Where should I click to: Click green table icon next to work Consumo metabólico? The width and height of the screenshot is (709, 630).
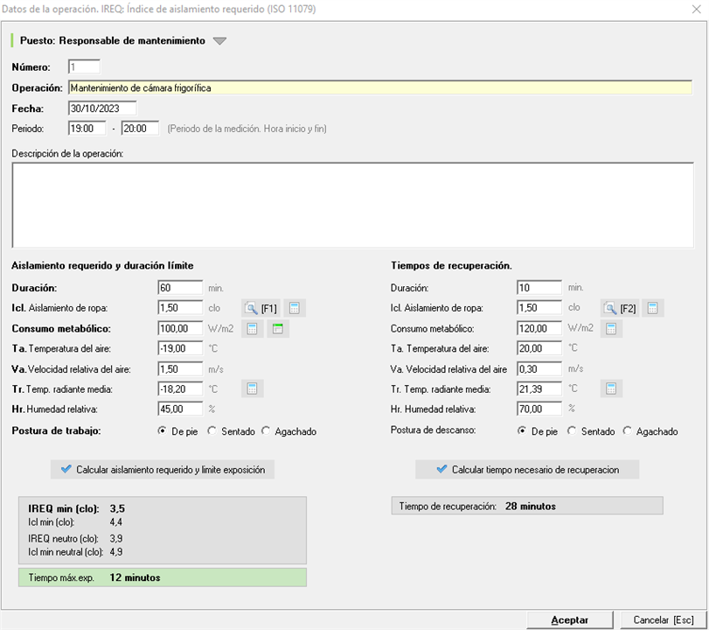point(277,329)
